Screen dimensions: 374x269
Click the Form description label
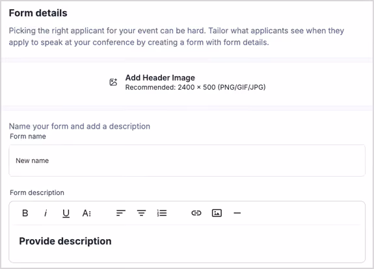pos(37,192)
